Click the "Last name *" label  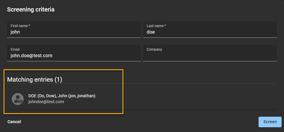(156, 26)
